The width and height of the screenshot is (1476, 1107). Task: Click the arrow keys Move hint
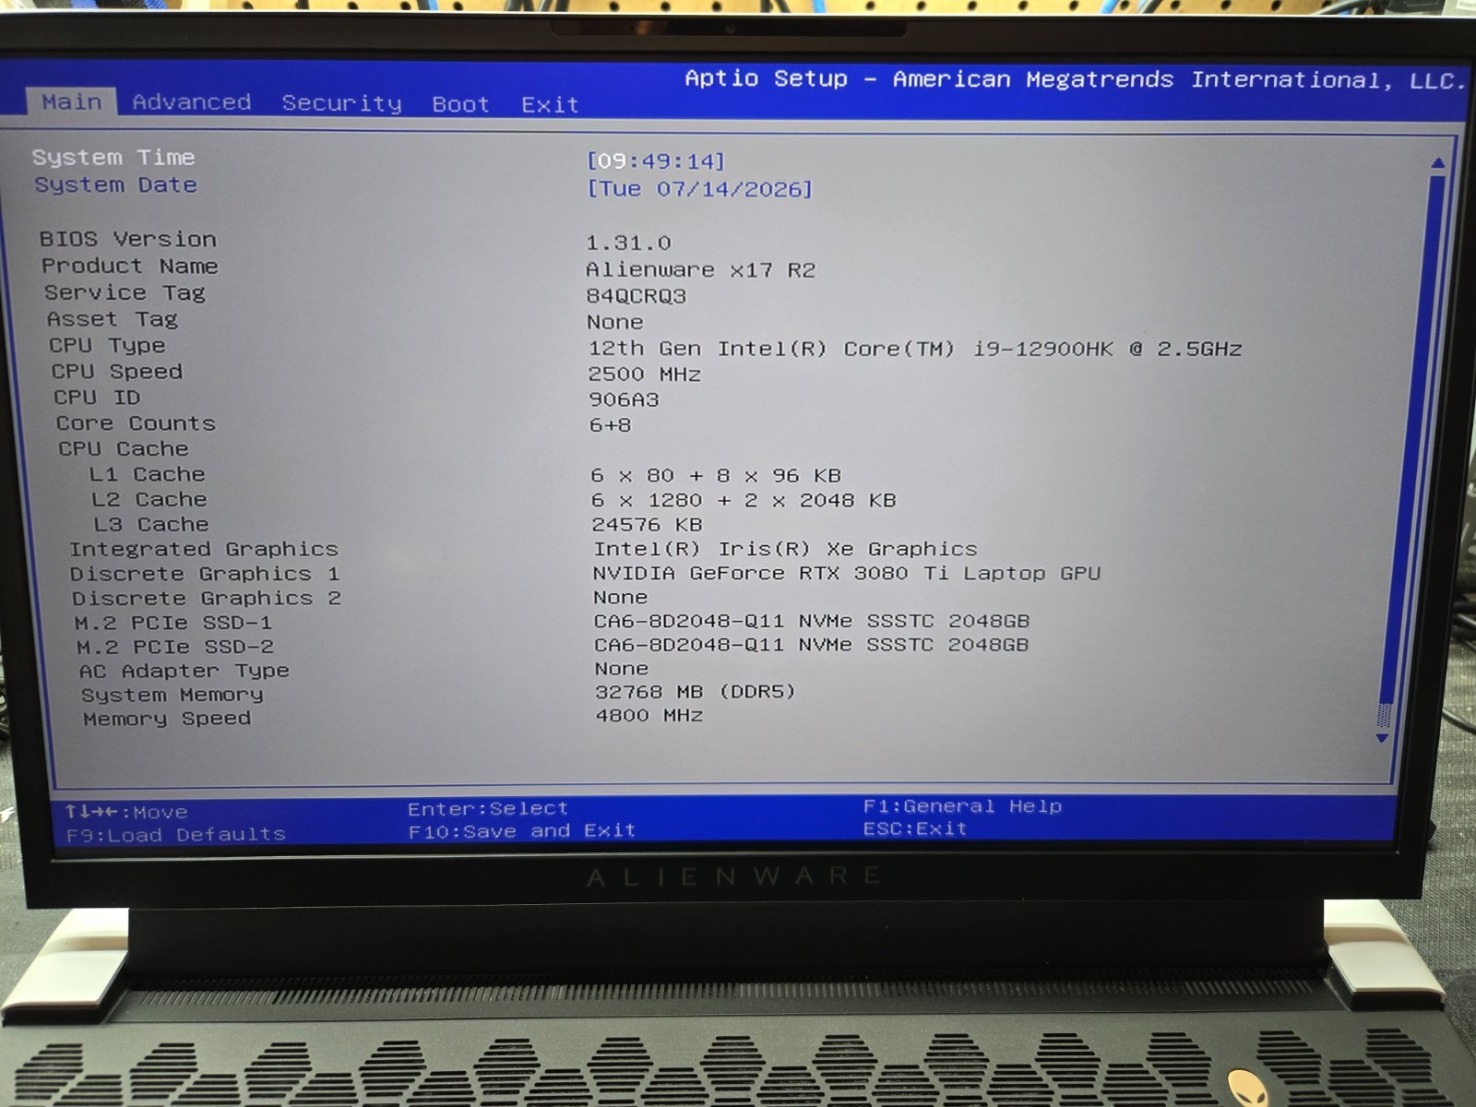pos(125,812)
